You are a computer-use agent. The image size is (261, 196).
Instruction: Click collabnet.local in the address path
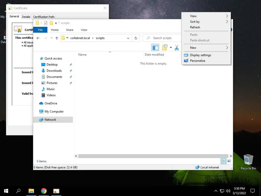tap(80, 38)
